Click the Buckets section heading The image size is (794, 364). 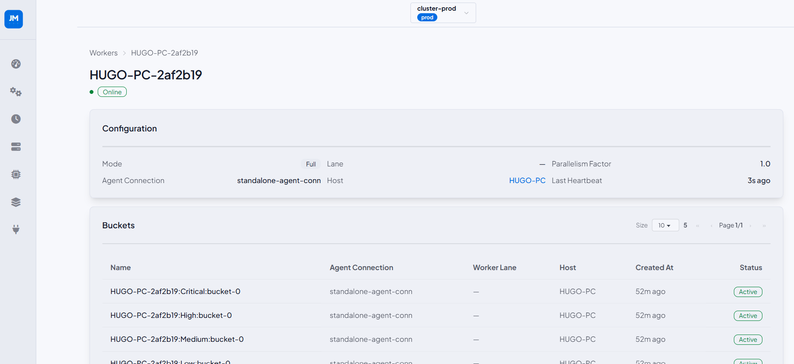pos(118,225)
